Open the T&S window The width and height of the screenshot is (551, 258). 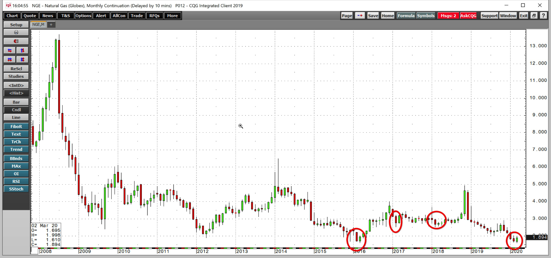coord(66,16)
